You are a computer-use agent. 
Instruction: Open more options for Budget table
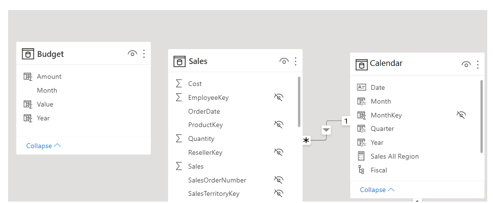click(144, 53)
